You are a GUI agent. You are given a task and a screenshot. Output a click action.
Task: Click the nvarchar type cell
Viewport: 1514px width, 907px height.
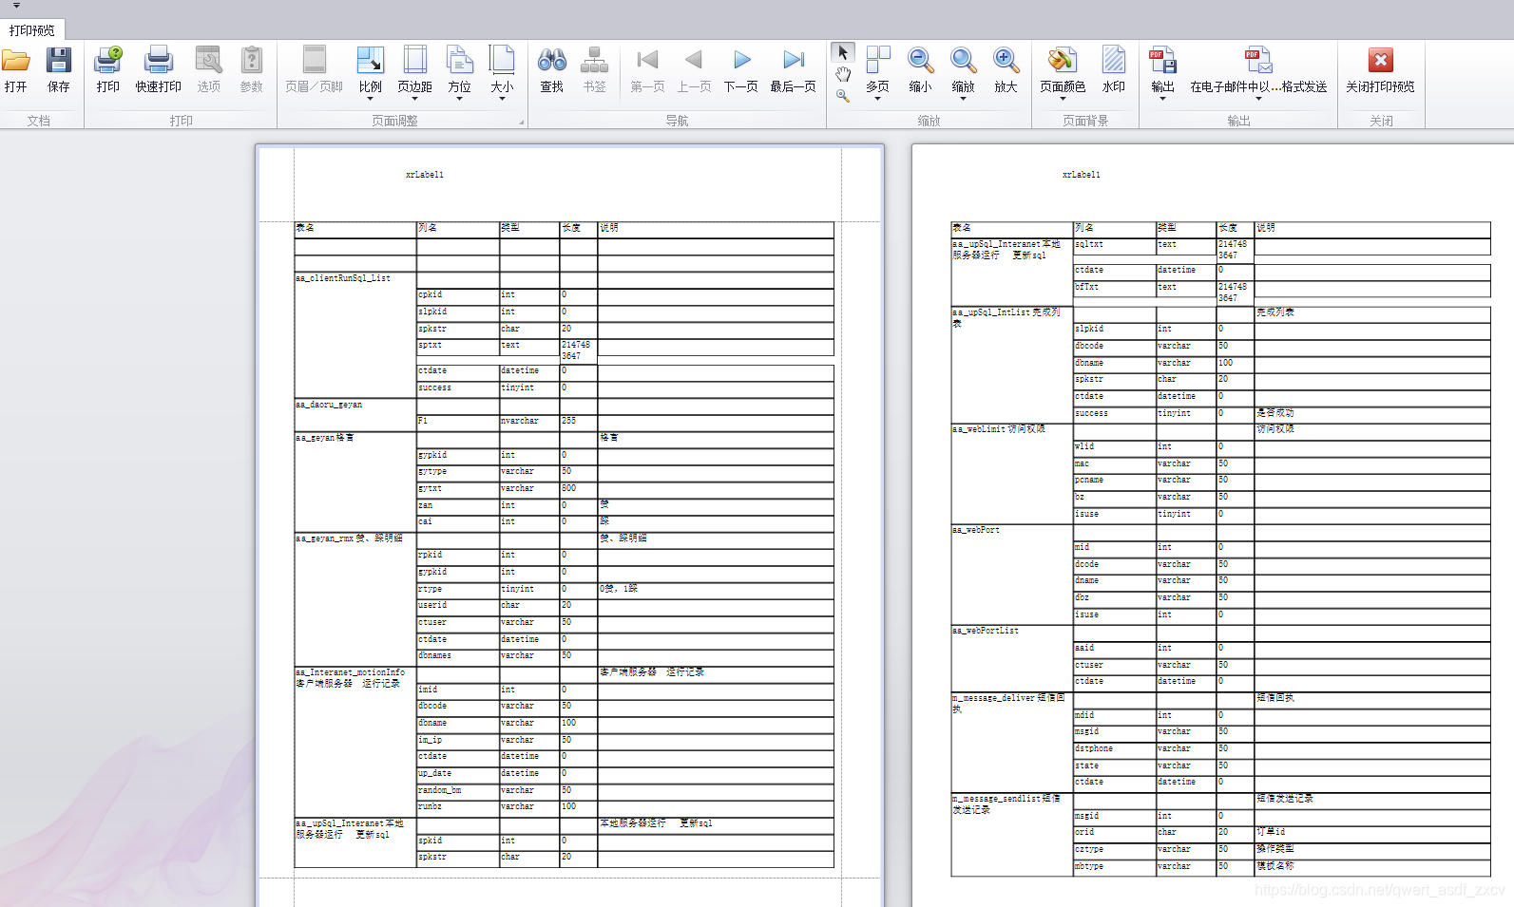529,422
